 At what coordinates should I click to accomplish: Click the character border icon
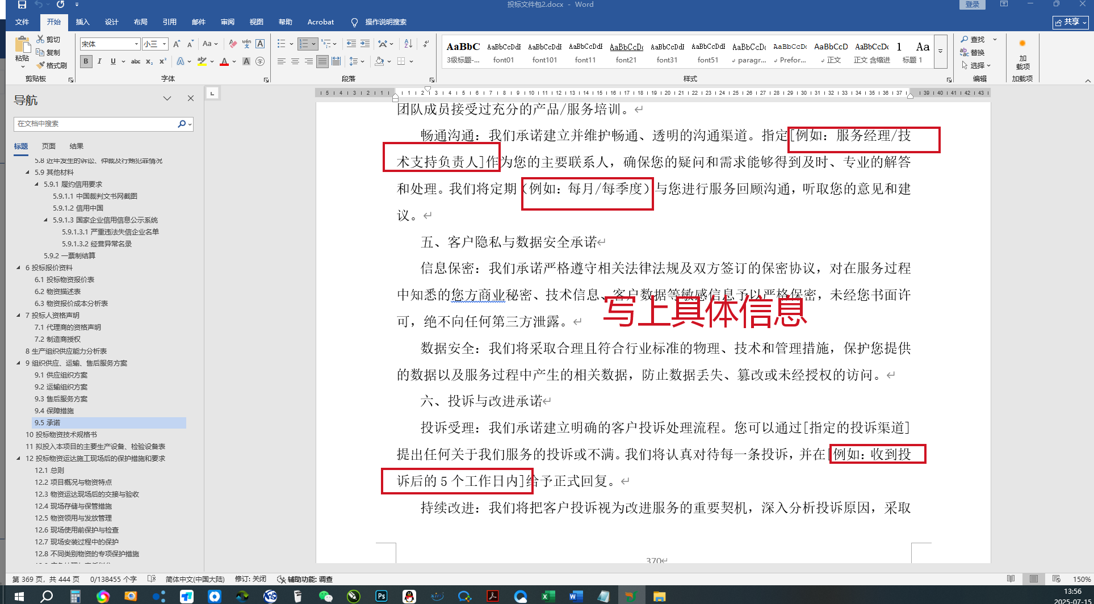tap(260, 44)
